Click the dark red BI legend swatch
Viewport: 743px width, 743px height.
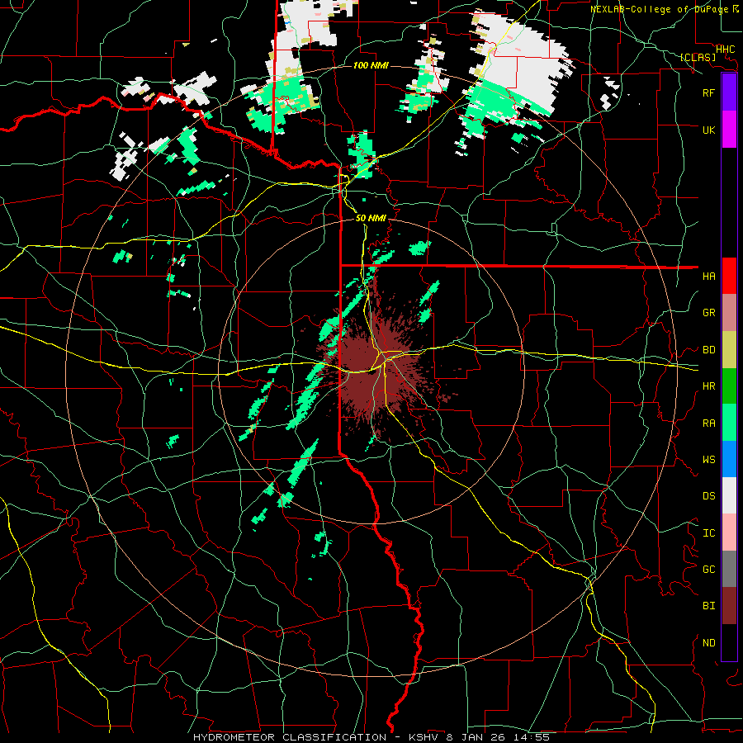(x=729, y=606)
